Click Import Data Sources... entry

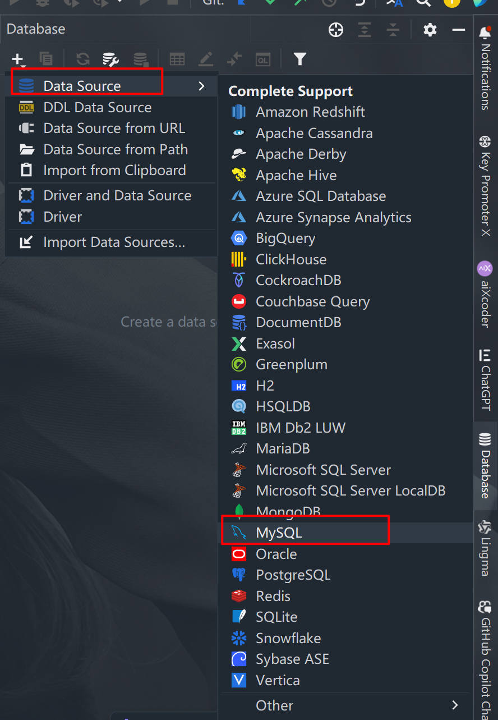click(x=114, y=242)
